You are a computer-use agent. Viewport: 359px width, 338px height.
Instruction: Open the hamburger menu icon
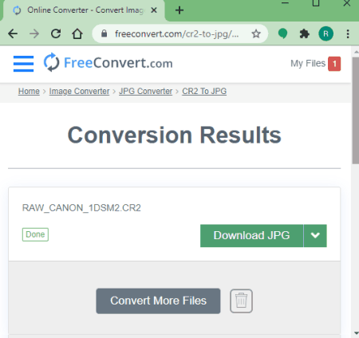(23, 64)
